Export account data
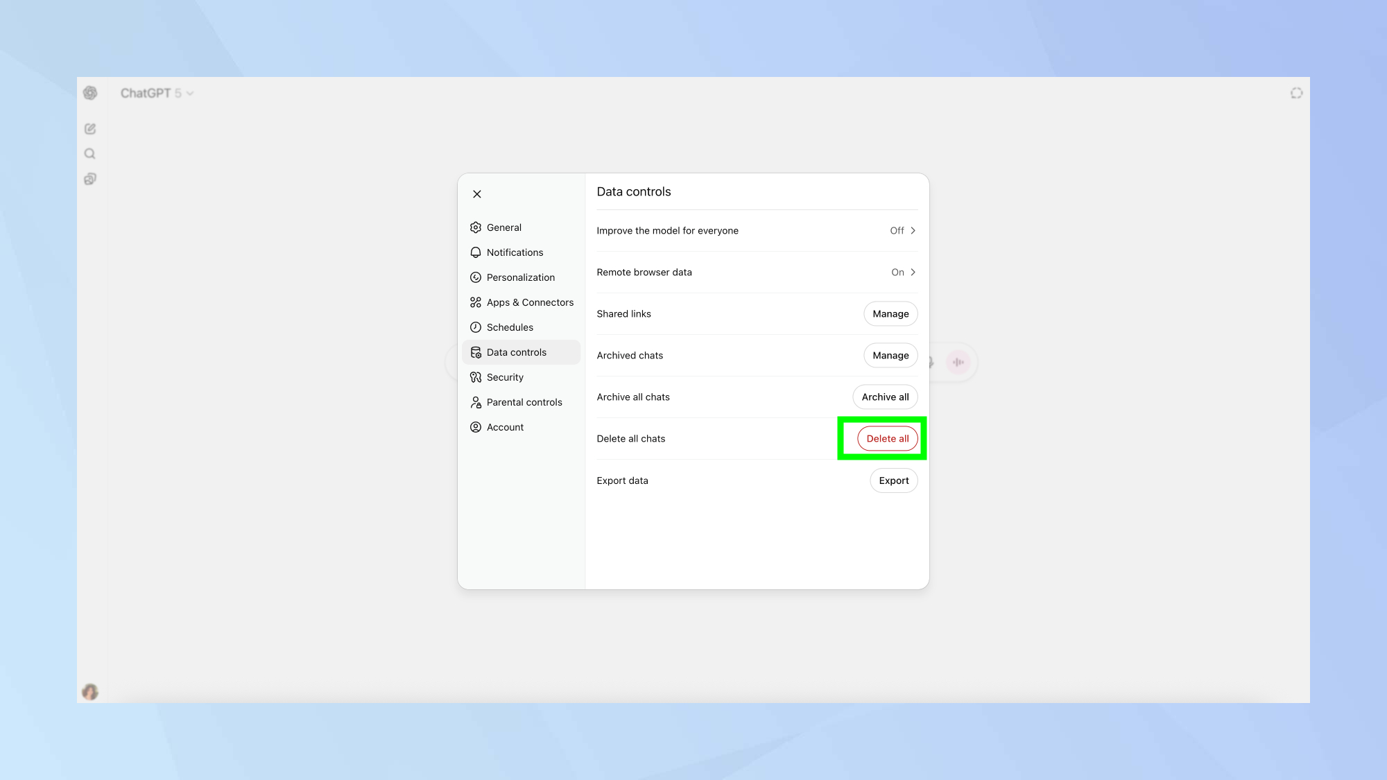 (x=893, y=480)
